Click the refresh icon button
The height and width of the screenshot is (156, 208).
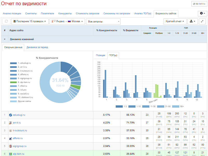pos(6,21)
